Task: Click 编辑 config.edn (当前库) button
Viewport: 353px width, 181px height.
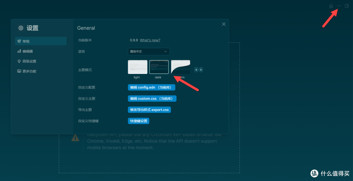Action: (x=152, y=87)
